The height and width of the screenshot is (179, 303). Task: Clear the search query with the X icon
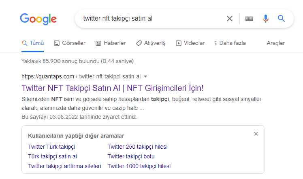tap(230, 19)
